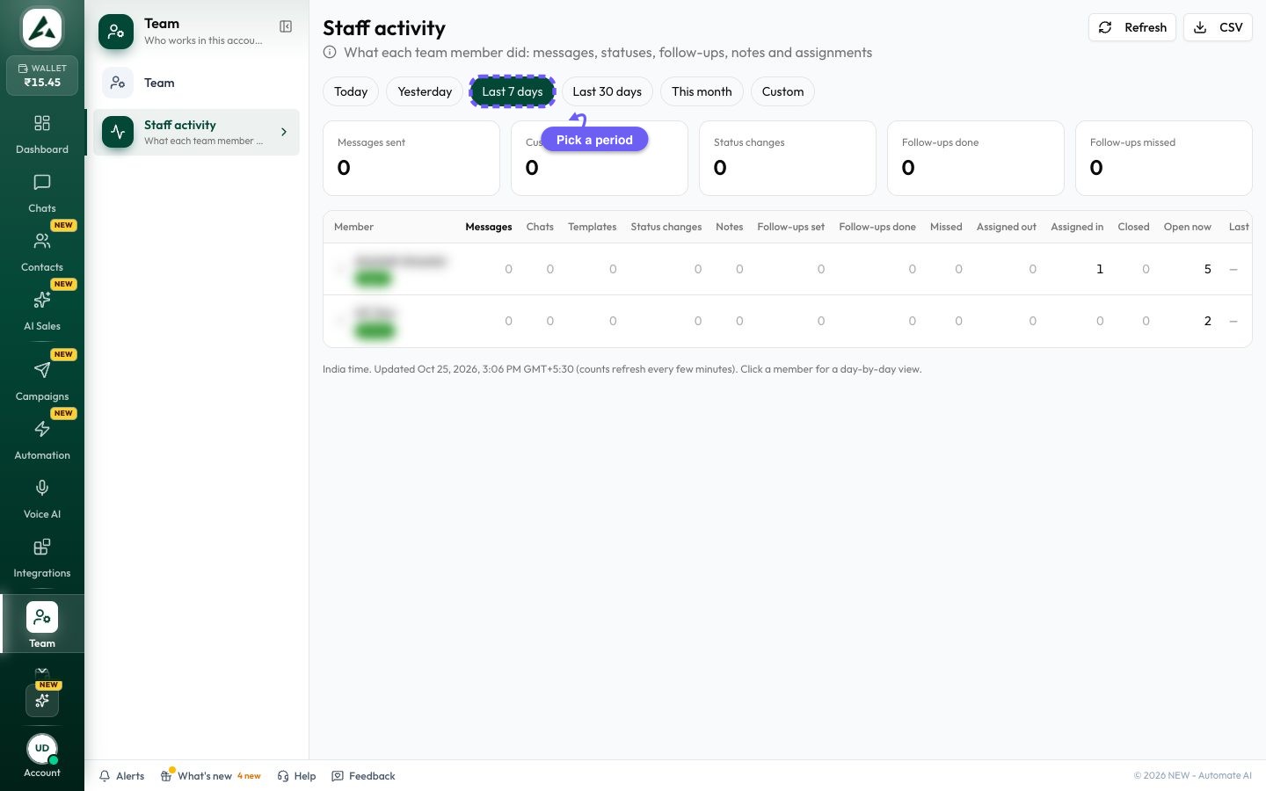This screenshot has width=1266, height=791.
Task: Sort by Open now column
Action: [1188, 227]
